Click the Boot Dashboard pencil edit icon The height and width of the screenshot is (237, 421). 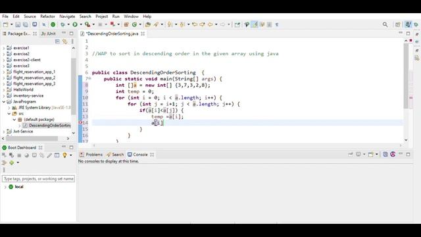pos(49,155)
